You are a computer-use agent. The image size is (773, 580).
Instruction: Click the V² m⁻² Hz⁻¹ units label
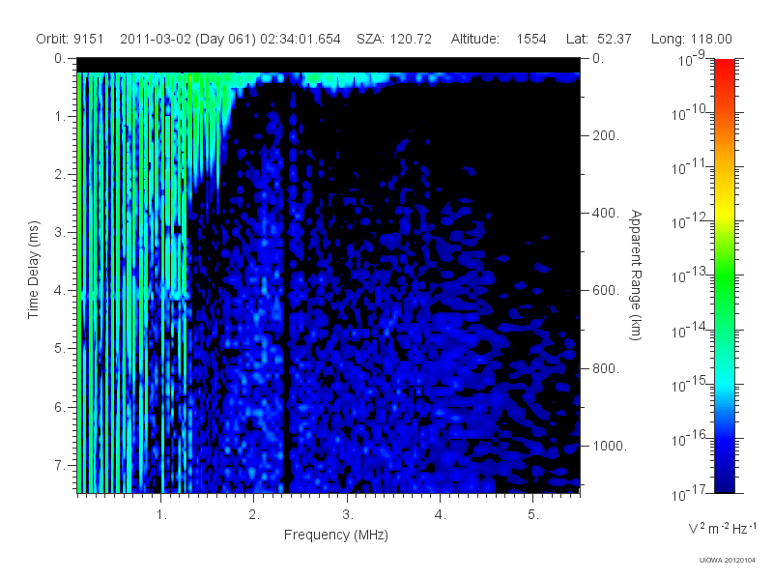(722, 528)
